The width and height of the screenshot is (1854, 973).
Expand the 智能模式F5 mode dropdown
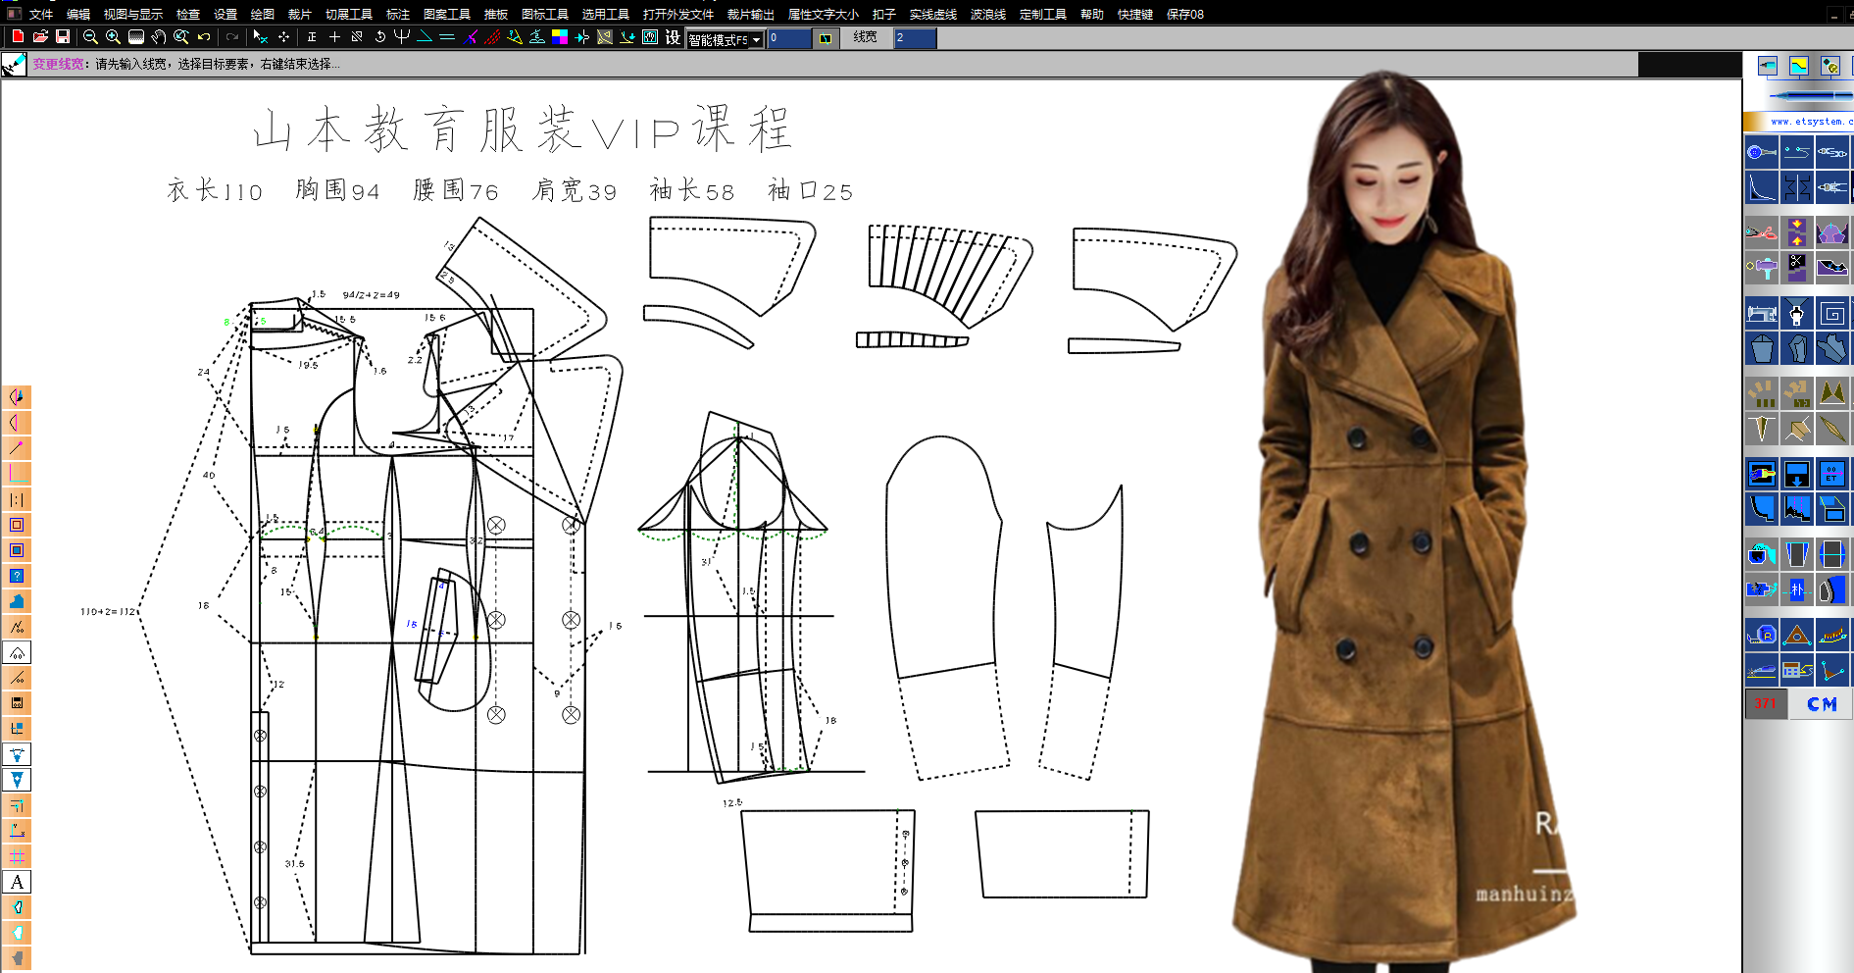[756, 39]
